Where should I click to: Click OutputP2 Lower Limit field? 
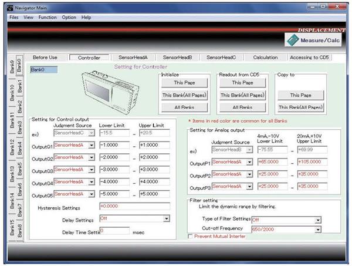point(273,174)
